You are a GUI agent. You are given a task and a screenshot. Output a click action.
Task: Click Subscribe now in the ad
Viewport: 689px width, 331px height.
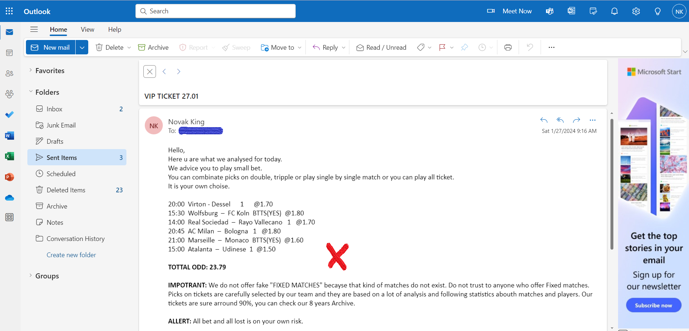(x=653, y=305)
